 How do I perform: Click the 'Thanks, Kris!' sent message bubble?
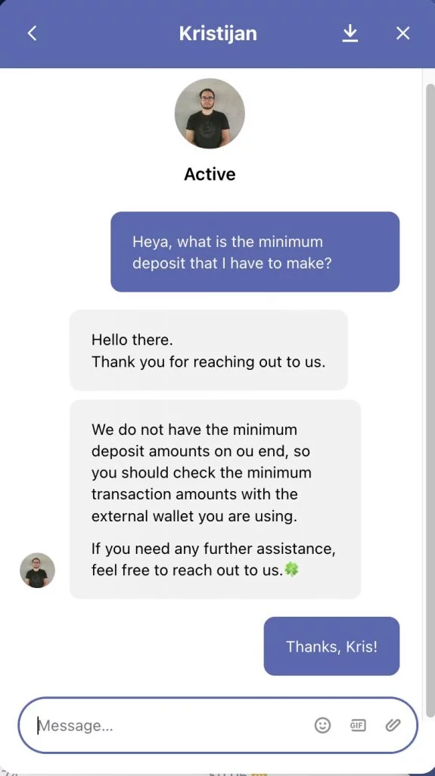pos(331,646)
